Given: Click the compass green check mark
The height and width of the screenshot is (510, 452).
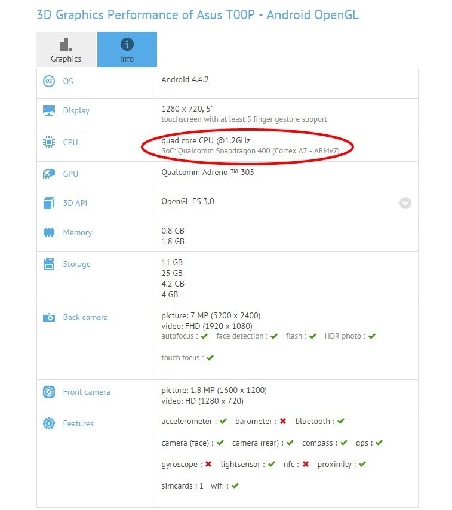Looking at the screenshot, I should tap(344, 443).
